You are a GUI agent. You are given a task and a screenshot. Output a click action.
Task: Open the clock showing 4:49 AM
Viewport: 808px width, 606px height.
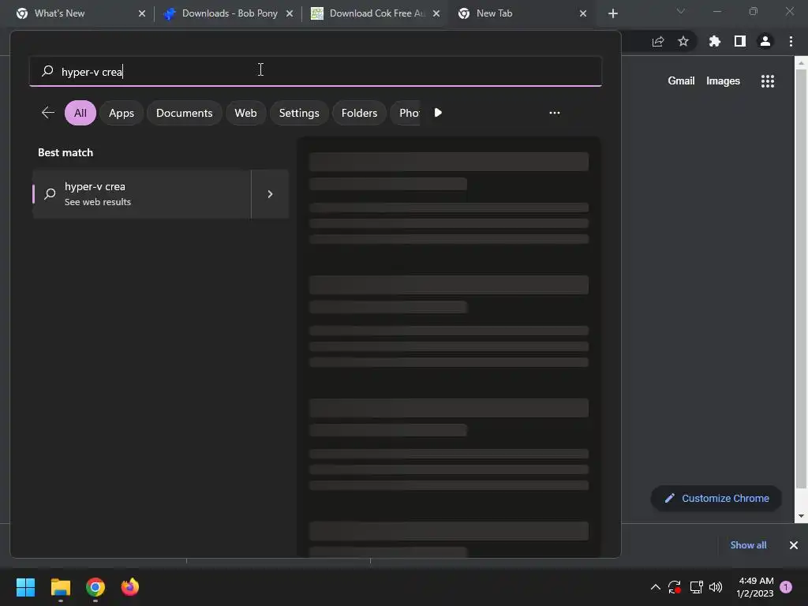click(x=755, y=587)
